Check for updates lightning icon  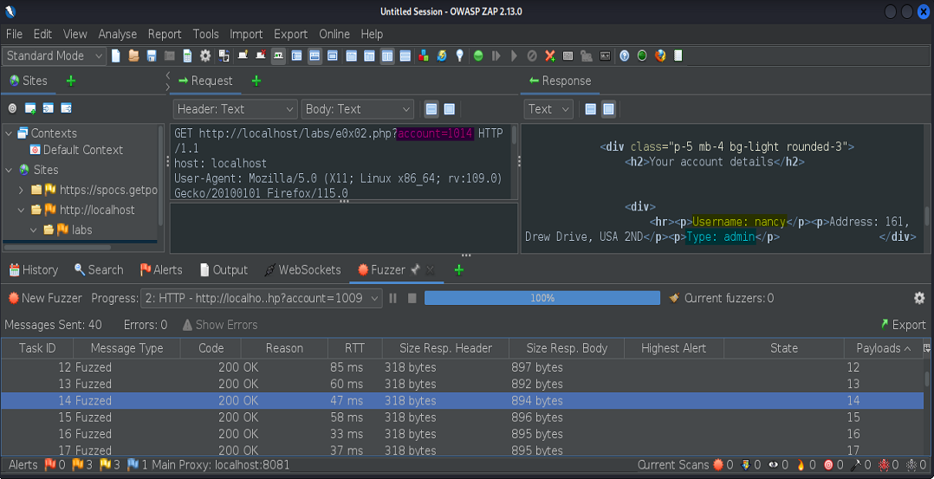[441, 56]
